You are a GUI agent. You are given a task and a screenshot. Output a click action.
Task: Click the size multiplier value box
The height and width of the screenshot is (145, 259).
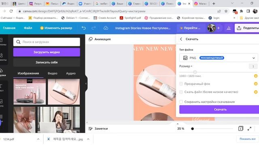coord(253,66)
